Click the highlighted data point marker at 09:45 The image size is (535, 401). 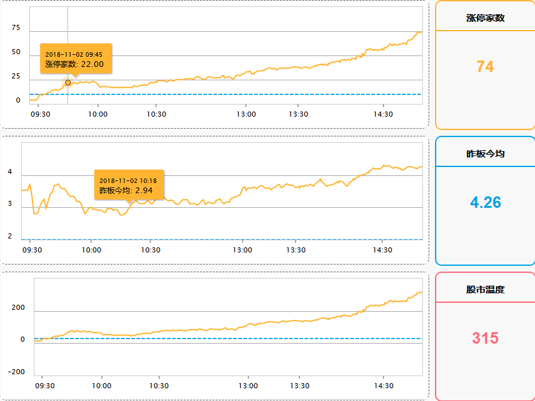coord(68,83)
